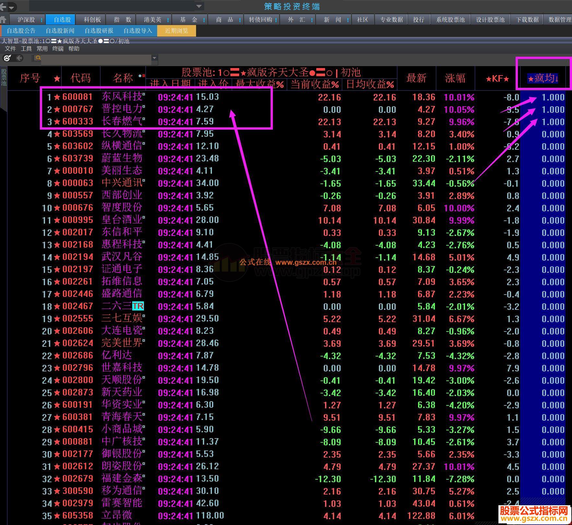This screenshot has height=525, width=572.
Task: Click the gray back arrow in toolbar
Action: click(19, 58)
